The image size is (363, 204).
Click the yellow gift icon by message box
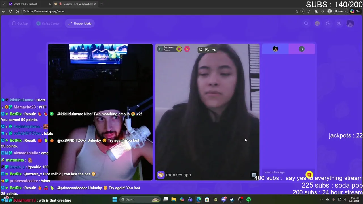tap(309, 175)
